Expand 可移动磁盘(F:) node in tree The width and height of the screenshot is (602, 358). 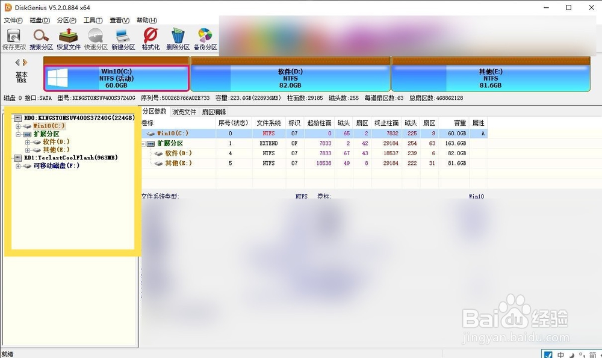point(18,166)
